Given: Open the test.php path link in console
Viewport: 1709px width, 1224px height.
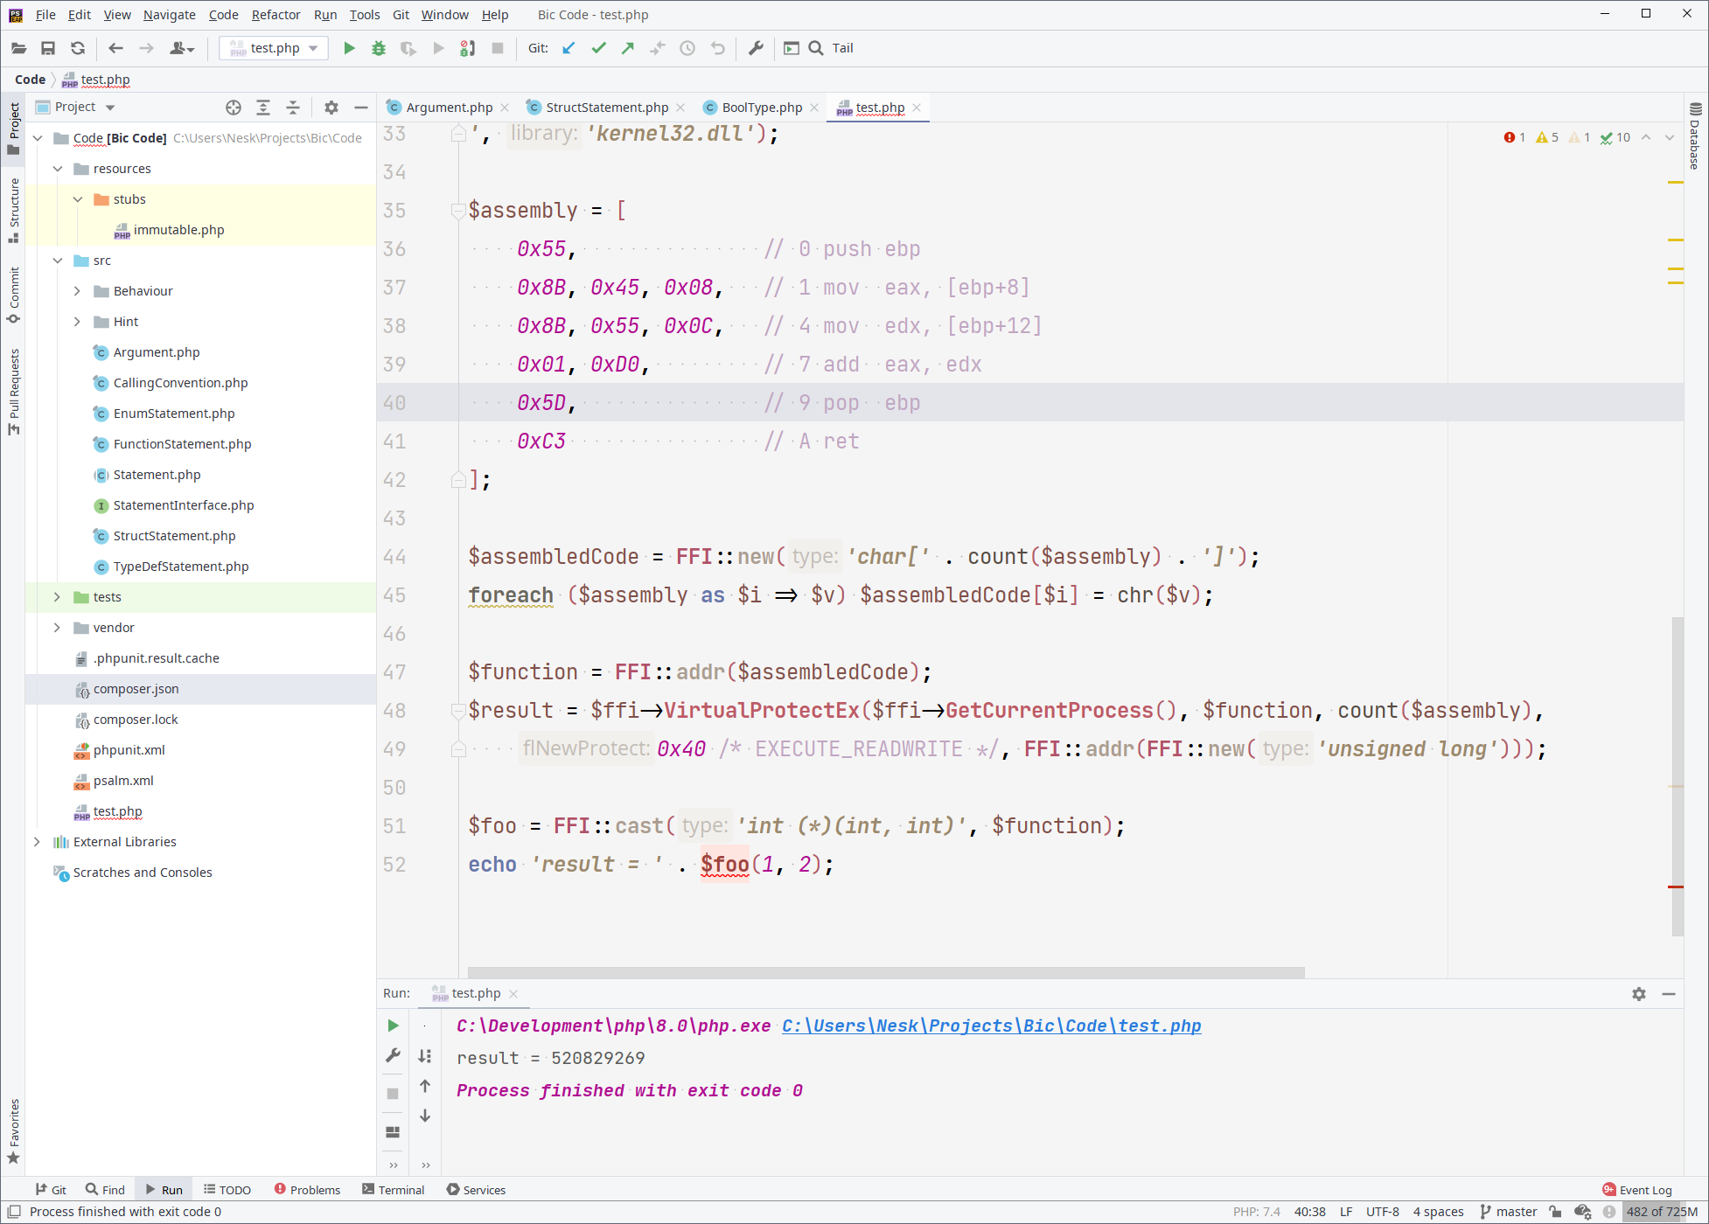Looking at the screenshot, I should pos(990,1026).
